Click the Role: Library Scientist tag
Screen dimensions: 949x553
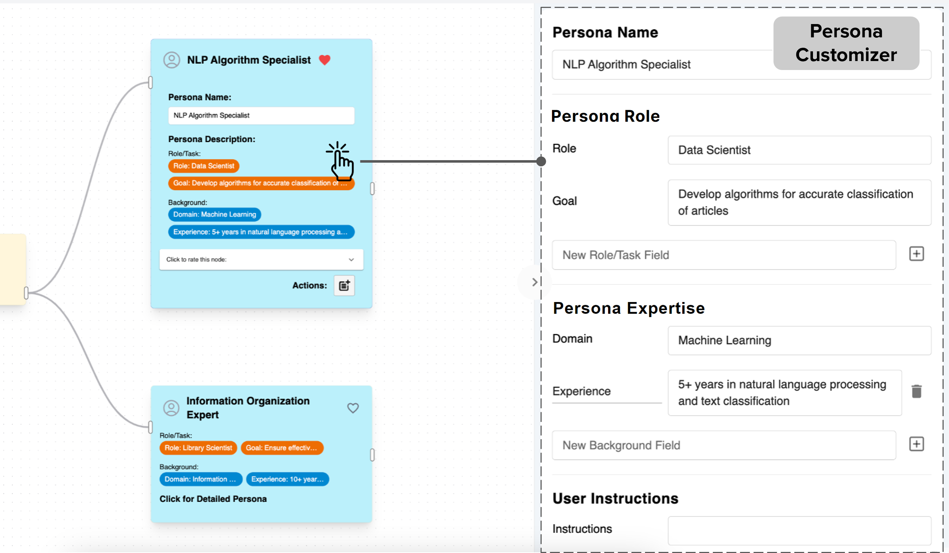tap(198, 448)
